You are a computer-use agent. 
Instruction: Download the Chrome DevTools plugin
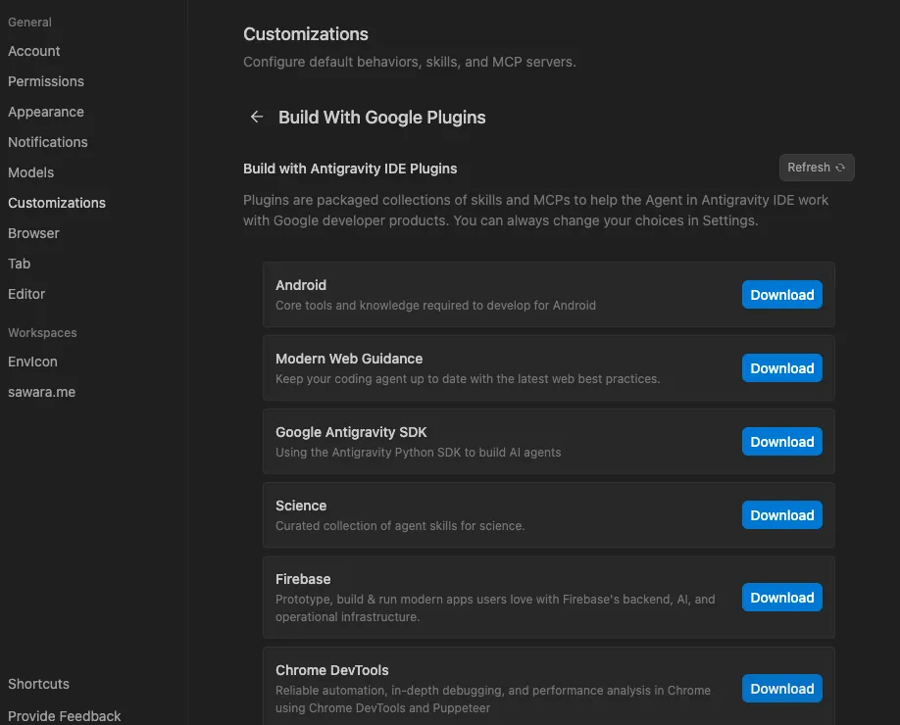(781, 689)
